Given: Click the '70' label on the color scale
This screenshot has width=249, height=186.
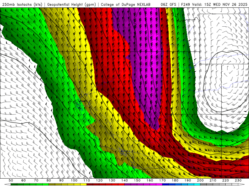Looking at the screenshot, I should point(36,180).
